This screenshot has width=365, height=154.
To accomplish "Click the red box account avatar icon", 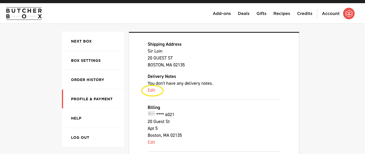I will point(349,14).
